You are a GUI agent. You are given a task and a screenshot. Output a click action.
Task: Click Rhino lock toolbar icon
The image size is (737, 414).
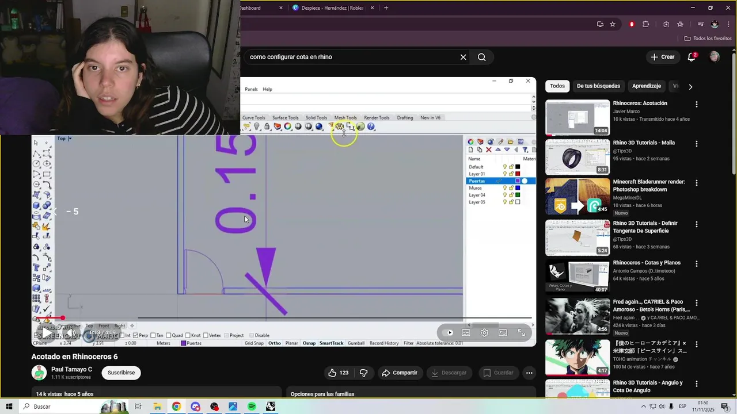click(267, 126)
